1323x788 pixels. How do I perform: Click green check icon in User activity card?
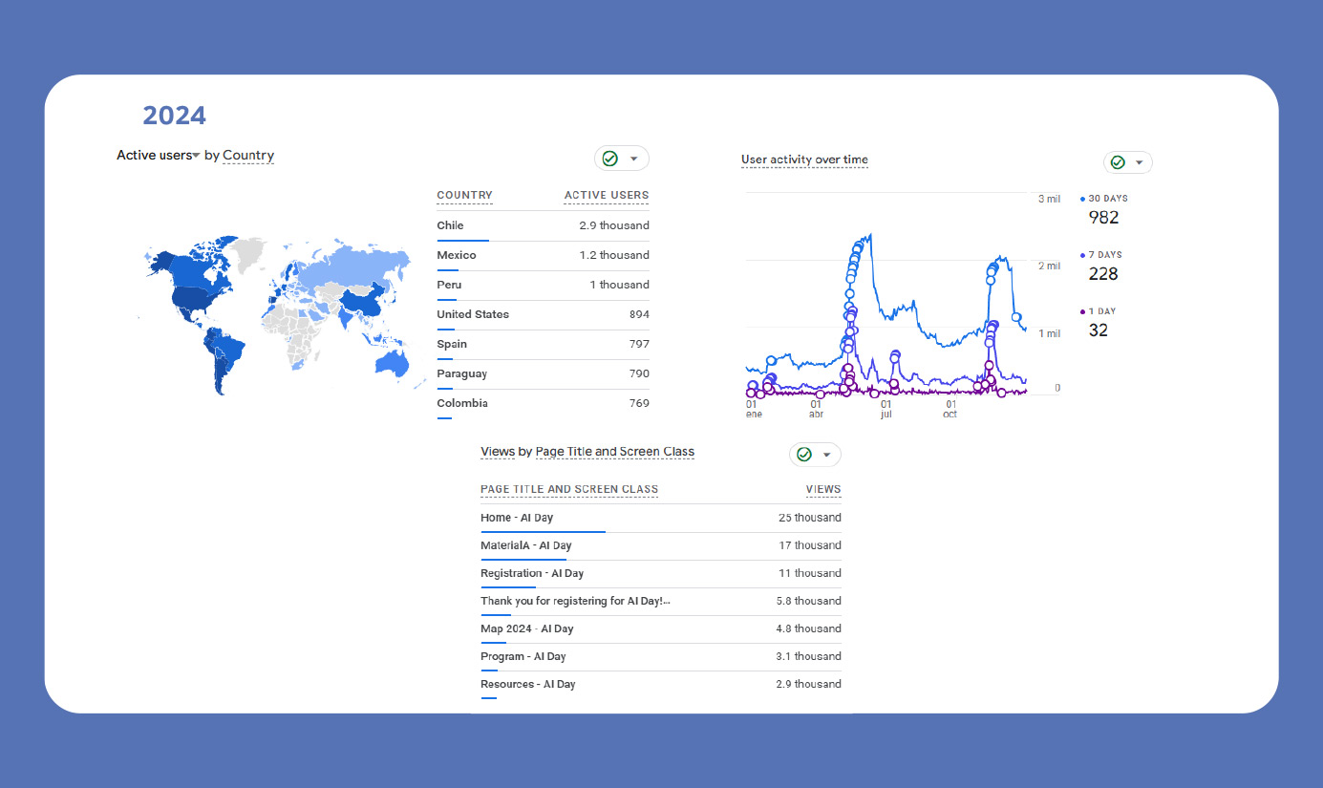(1118, 162)
